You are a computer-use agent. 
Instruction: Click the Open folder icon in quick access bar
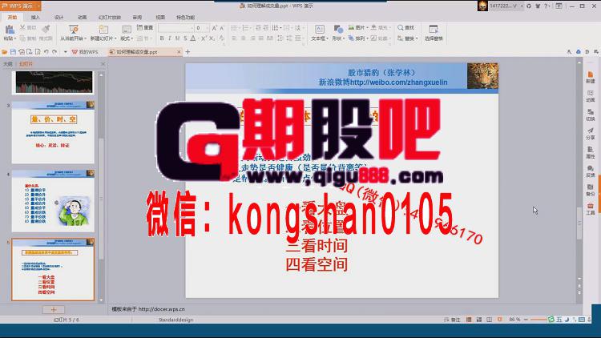(x=5, y=52)
